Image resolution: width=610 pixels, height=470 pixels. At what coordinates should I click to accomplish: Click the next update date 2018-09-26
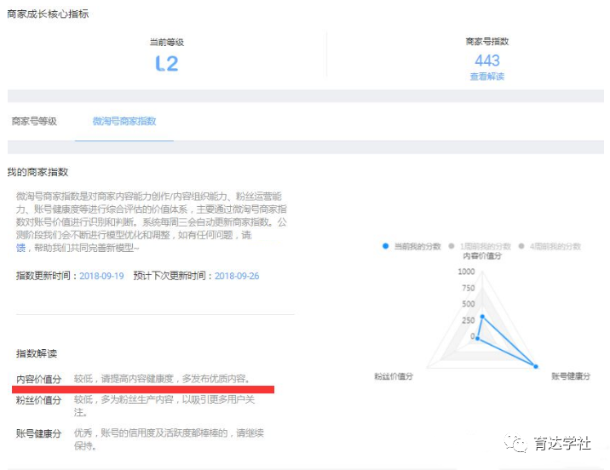(237, 276)
